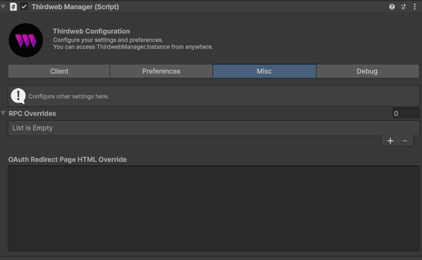Disable the Thirdweb Manager script checkbox

pyautogui.click(x=24, y=7)
